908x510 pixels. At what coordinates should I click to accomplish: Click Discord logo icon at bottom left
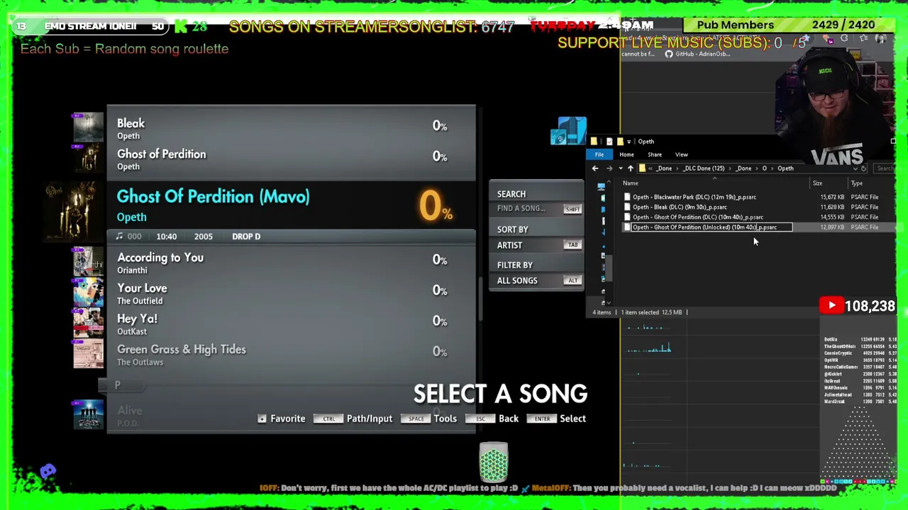pyautogui.click(x=48, y=471)
